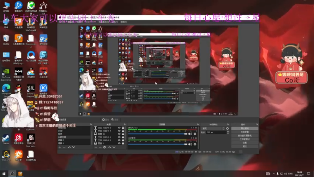The width and height of the screenshot is (314, 177).
Task: Mute the first mixer audio channel
Action: pos(190,134)
